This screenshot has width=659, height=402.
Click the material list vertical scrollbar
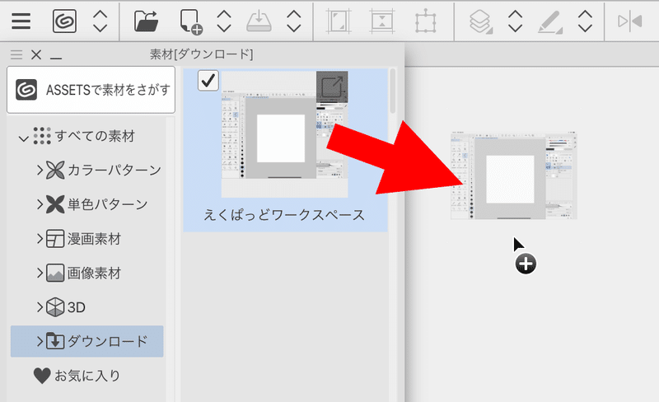coord(393,91)
